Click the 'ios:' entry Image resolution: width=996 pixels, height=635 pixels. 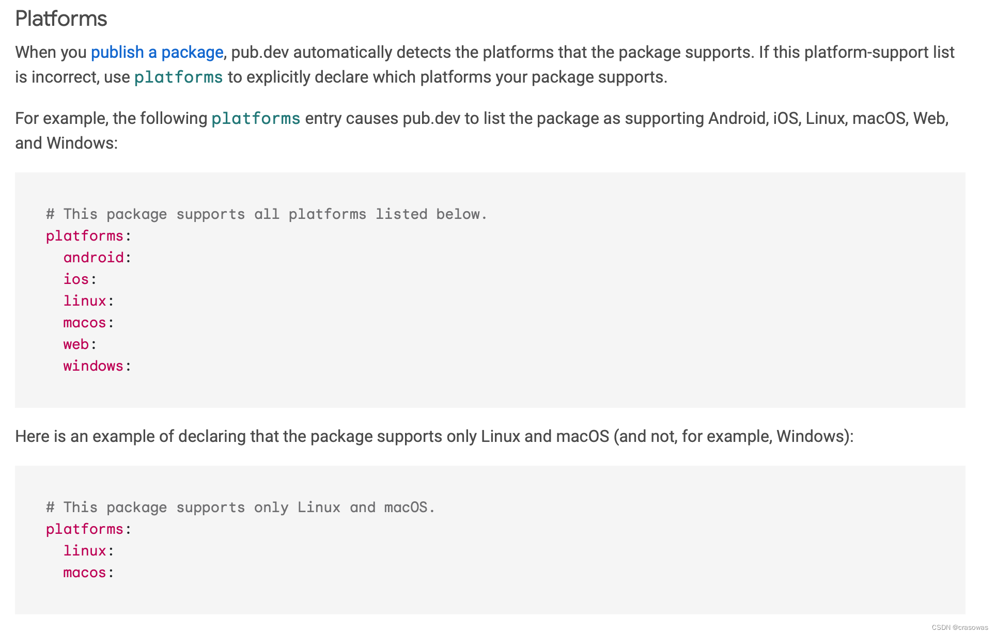[x=80, y=279]
